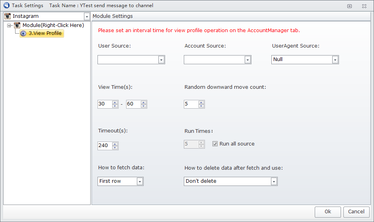Open the UserAgent Source dropdown showing Null
This screenshot has height=222, width=374.
(x=335, y=60)
